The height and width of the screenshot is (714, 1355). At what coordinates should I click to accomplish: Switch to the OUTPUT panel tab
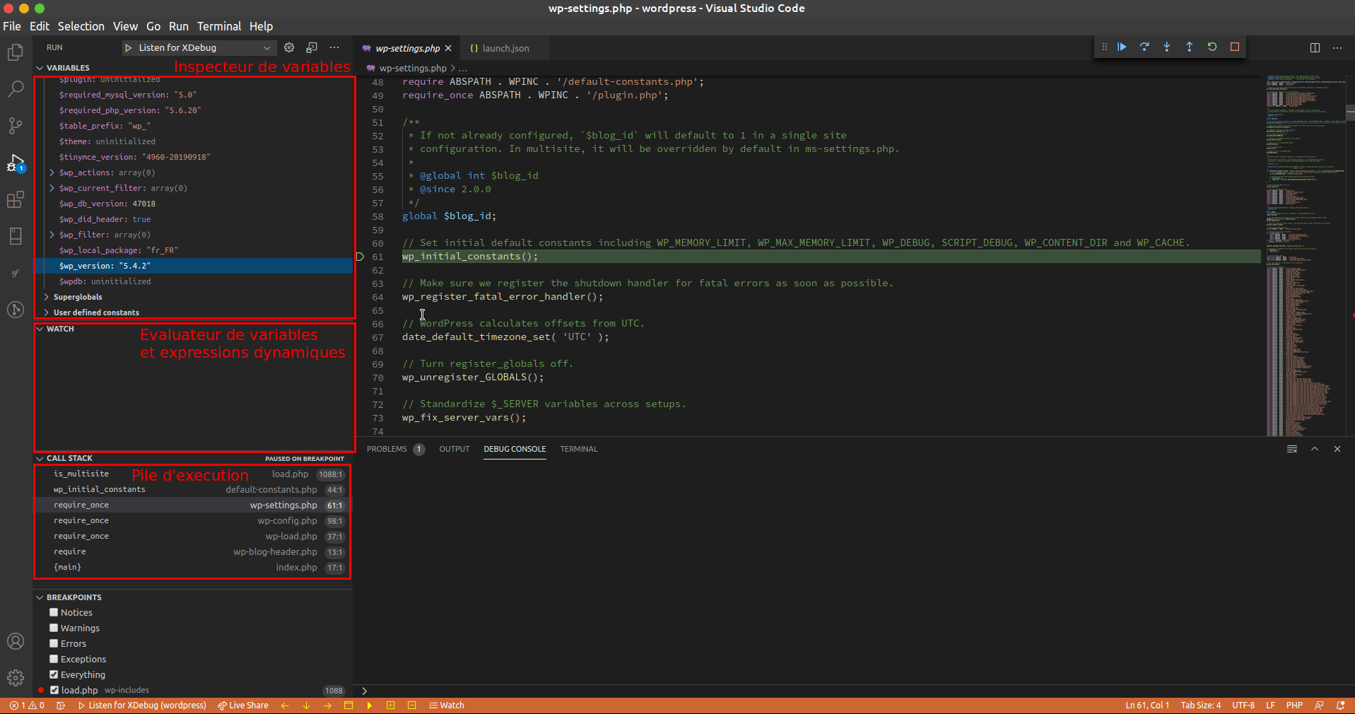pyautogui.click(x=454, y=449)
